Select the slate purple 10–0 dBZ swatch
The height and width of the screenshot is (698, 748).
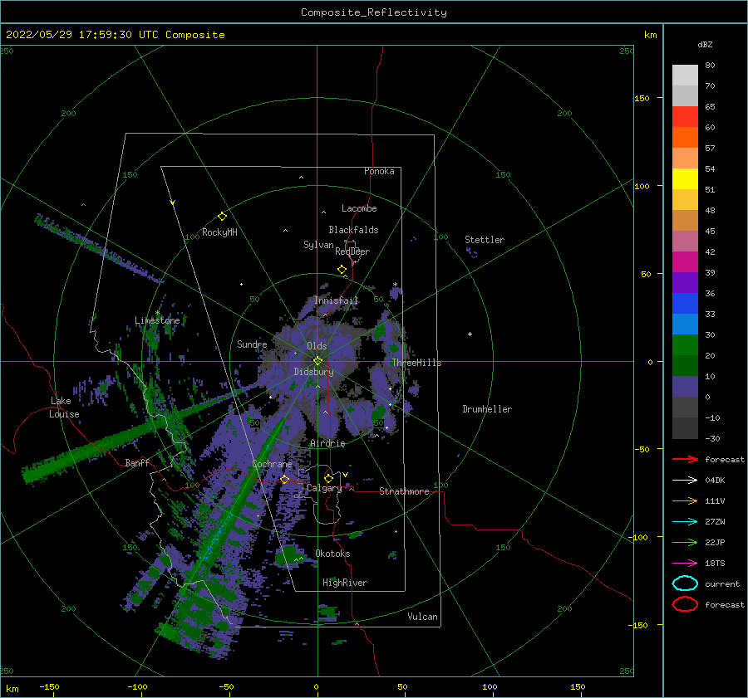click(685, 387)
